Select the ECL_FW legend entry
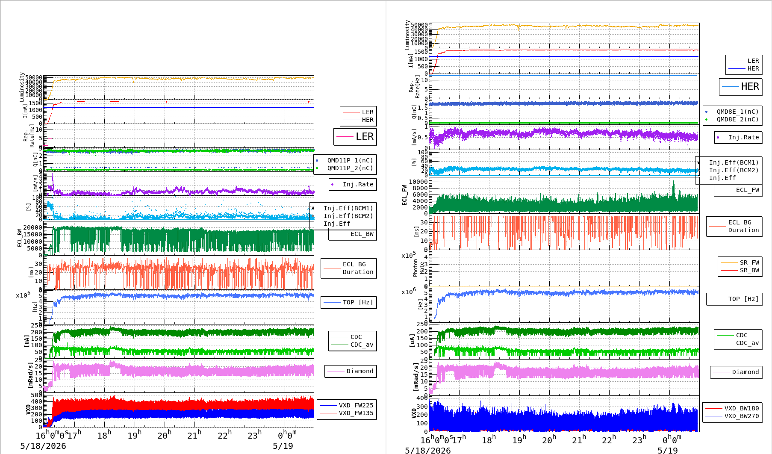Screen dimensions: 772x454 [x=747, y=190]
